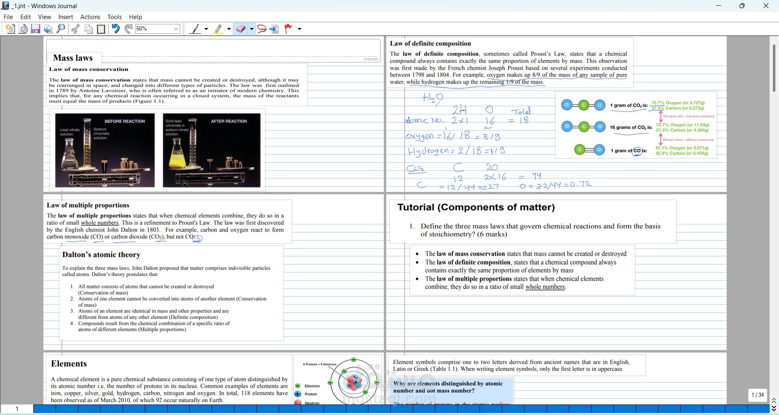Click "Why are elements distinguished by atomic number" box
This screenshot has width=779, height=415.
(451, 391)
